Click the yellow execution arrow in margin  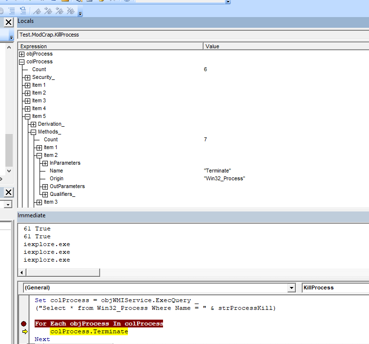pyautogui.click(x=25, y=331)
